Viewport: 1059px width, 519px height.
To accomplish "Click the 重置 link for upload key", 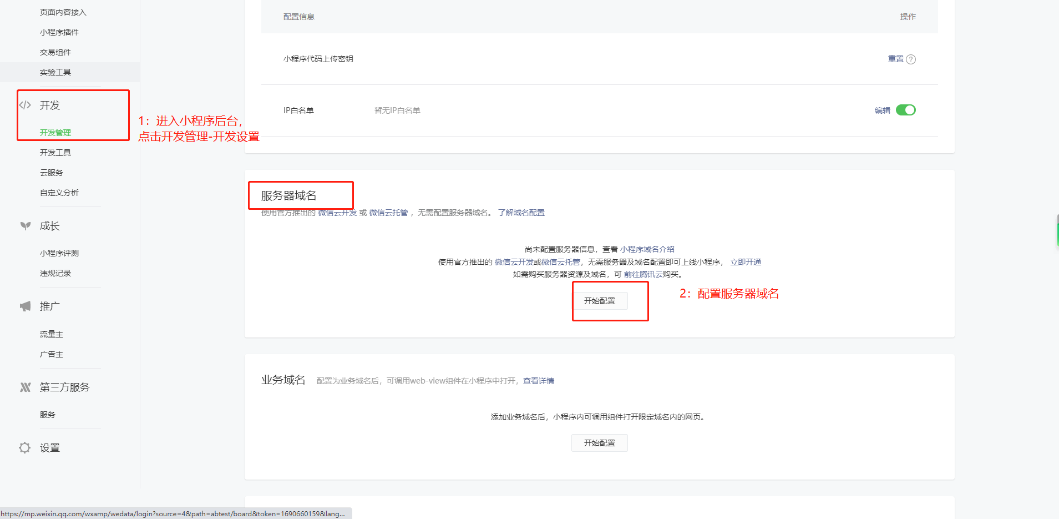I will pyautogui.click(x=895, y=59).
